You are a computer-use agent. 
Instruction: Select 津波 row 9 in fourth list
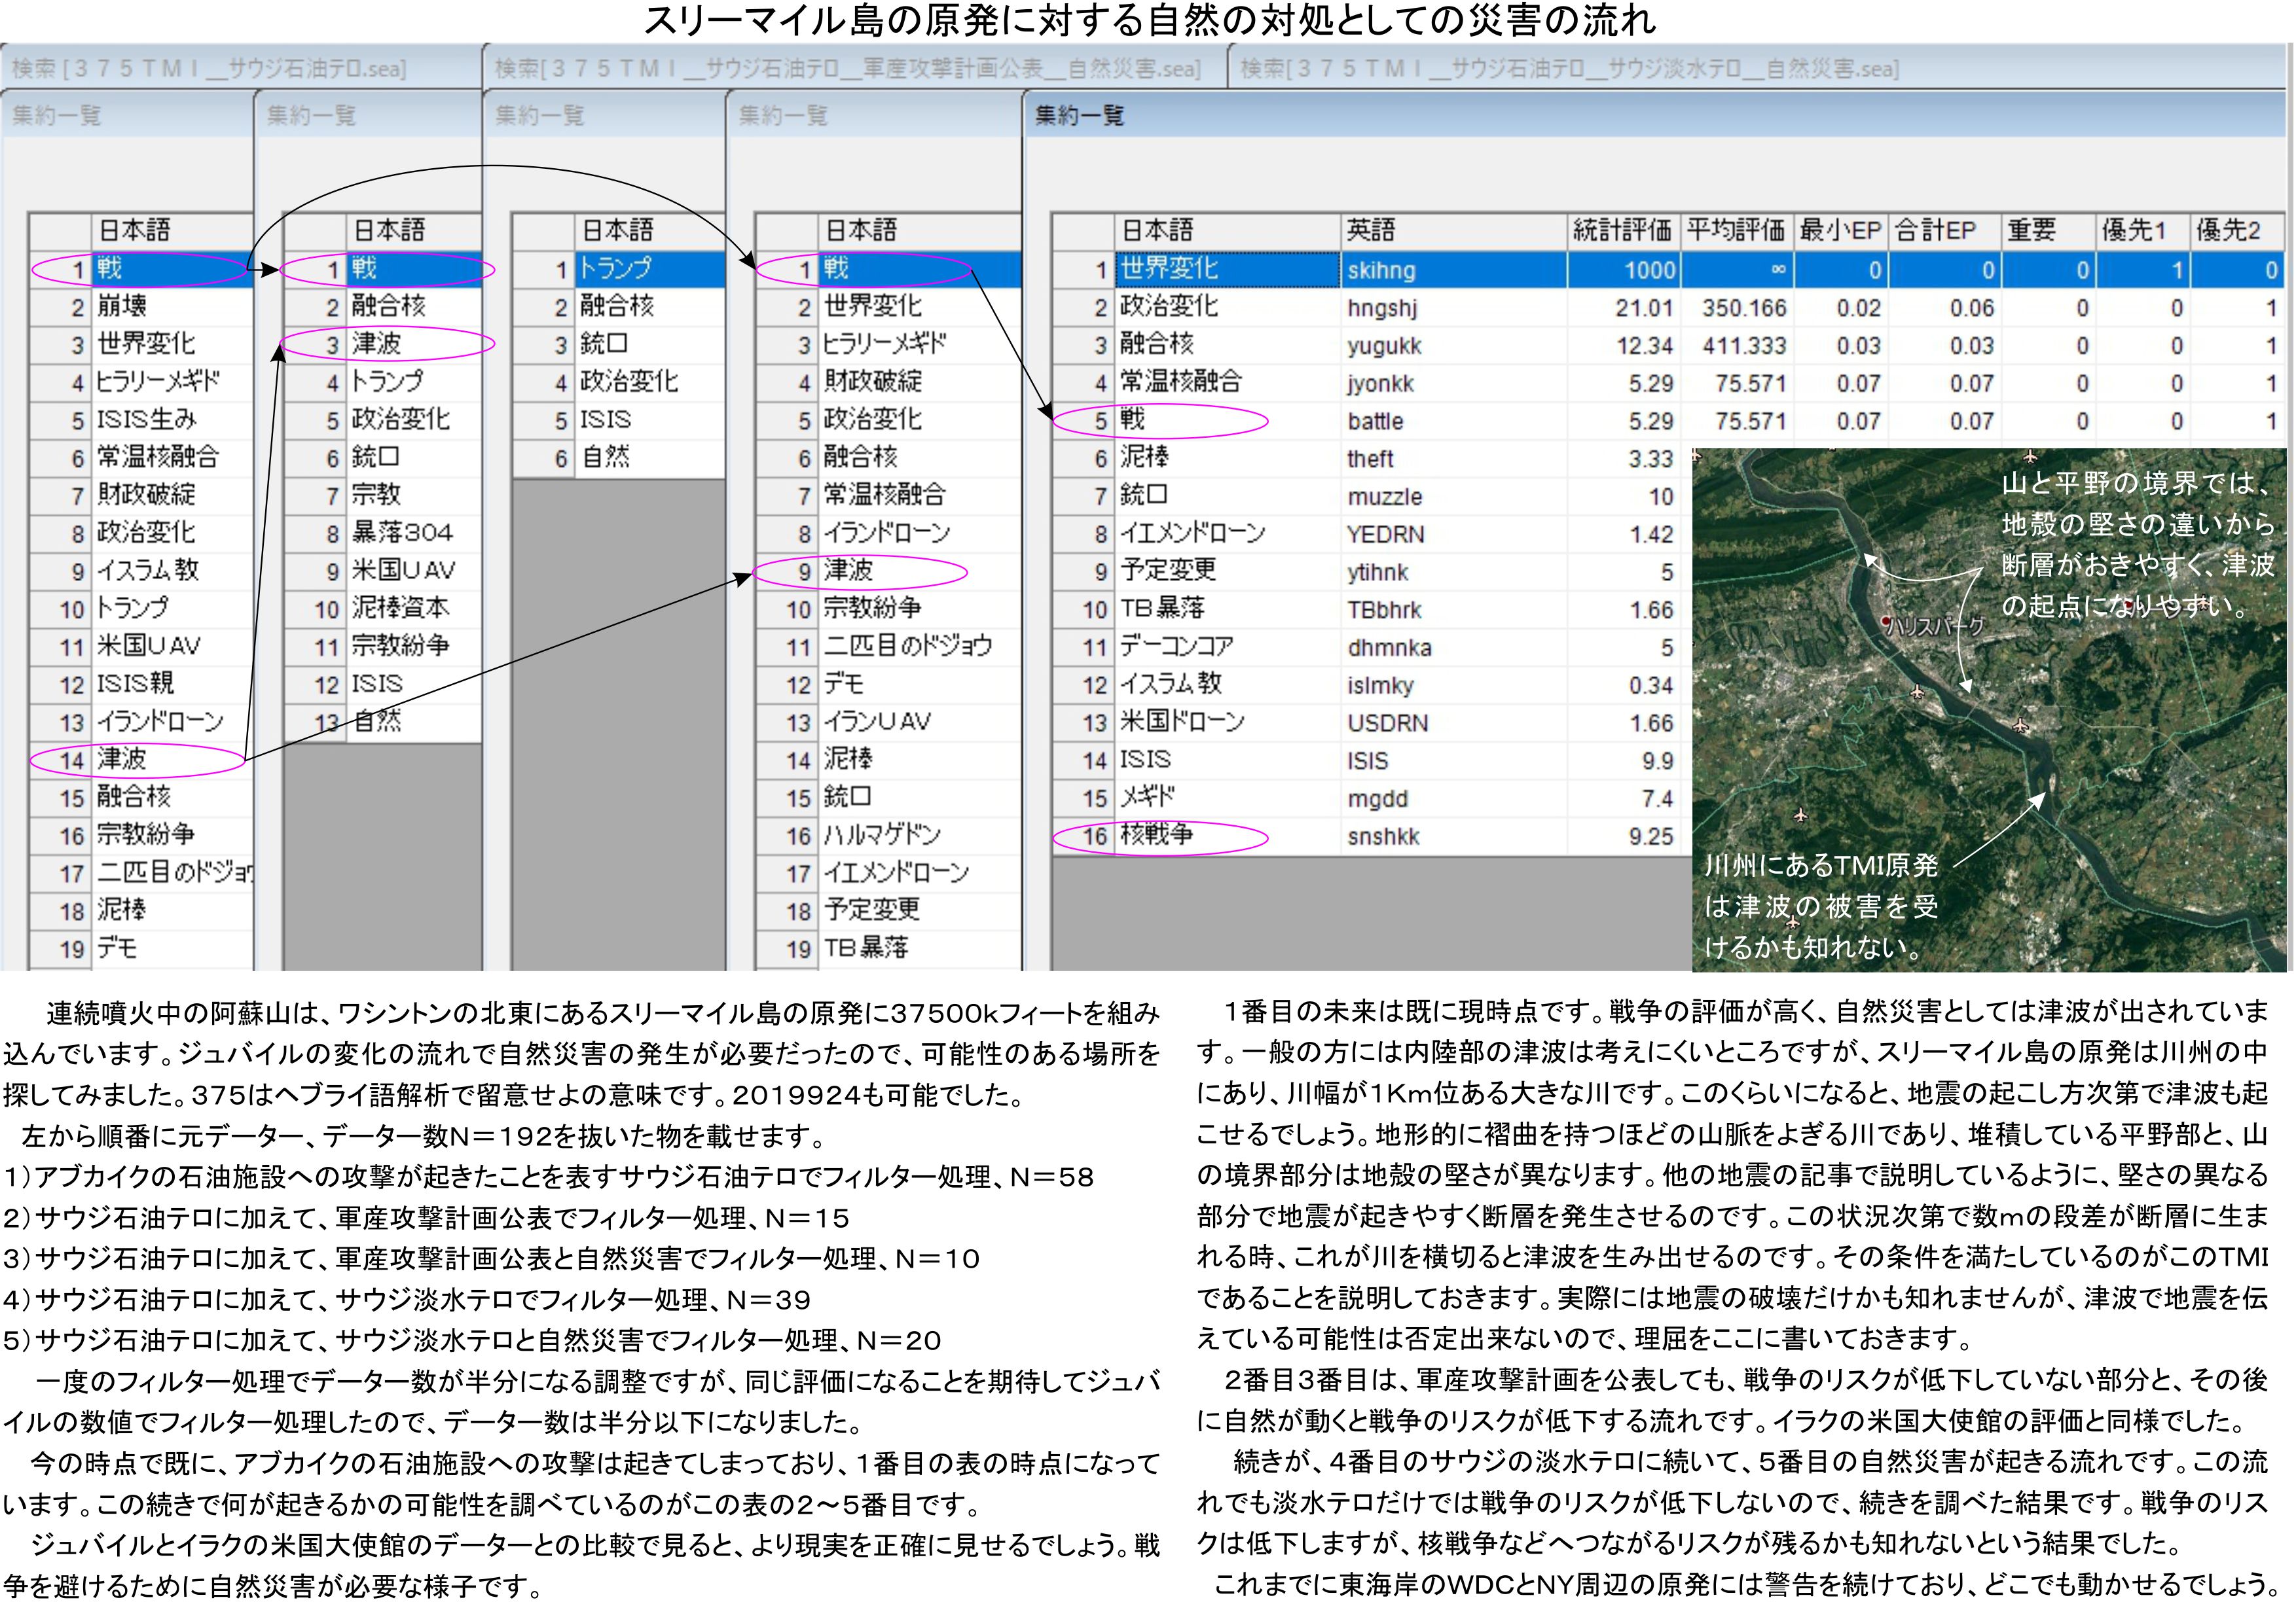click(849, 571)
